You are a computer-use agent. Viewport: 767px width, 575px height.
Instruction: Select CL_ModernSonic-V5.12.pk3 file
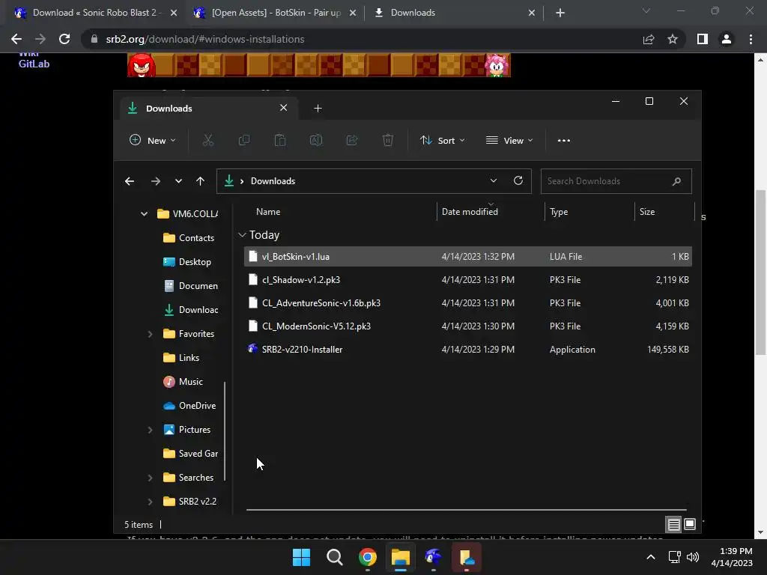(467, 326)
